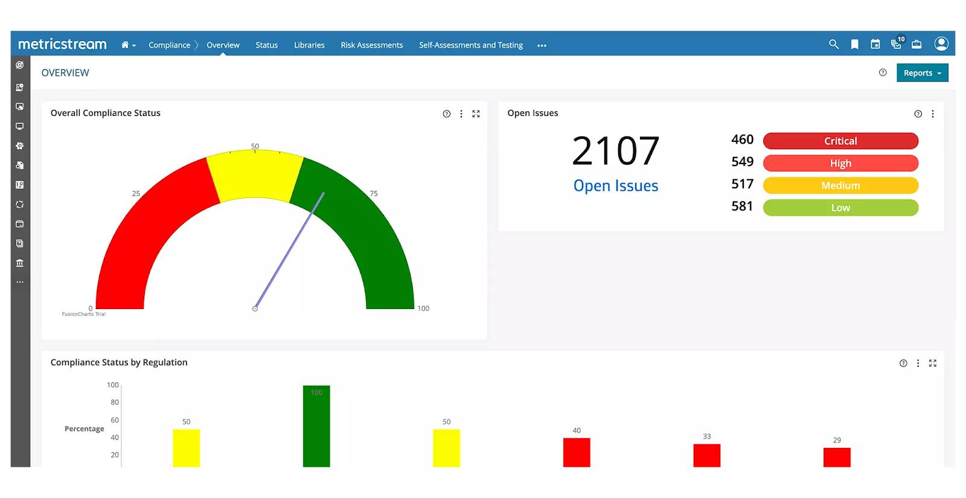Show more navigation items via ellipsis
Screen dimensions: 966x498
[x=542, y=45]
